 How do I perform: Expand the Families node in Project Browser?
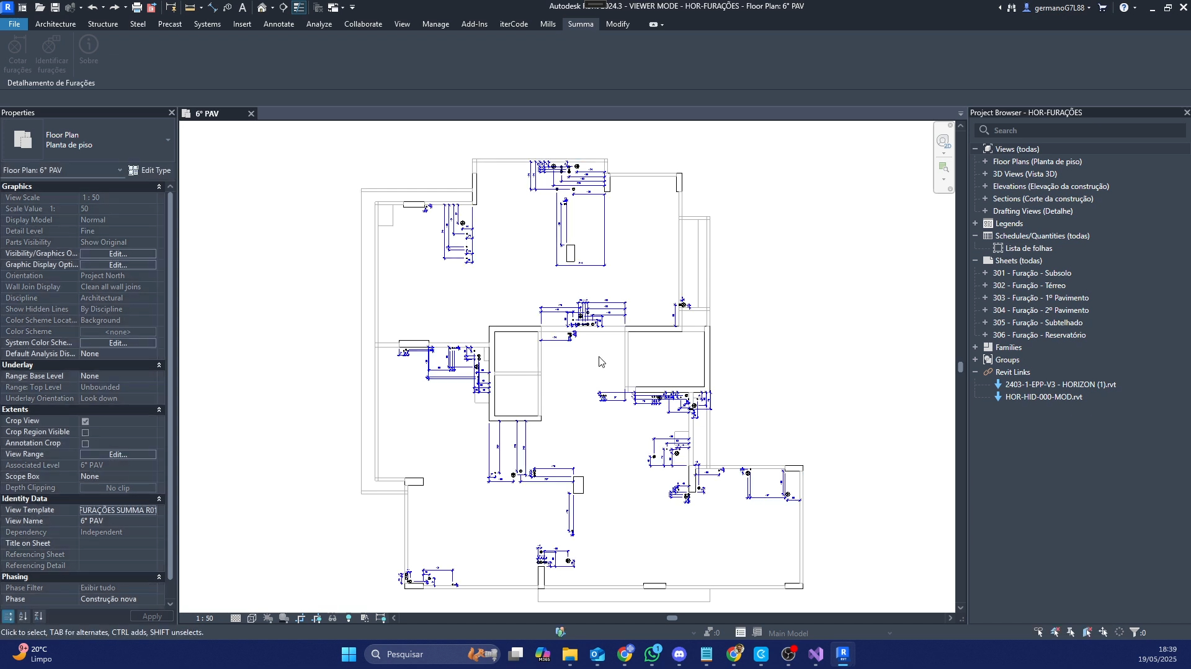tap(976, 348)
